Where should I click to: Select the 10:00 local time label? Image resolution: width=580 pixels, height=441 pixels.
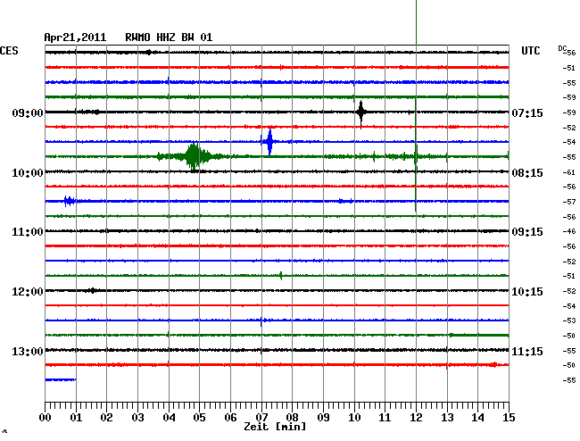coord(28,173)
